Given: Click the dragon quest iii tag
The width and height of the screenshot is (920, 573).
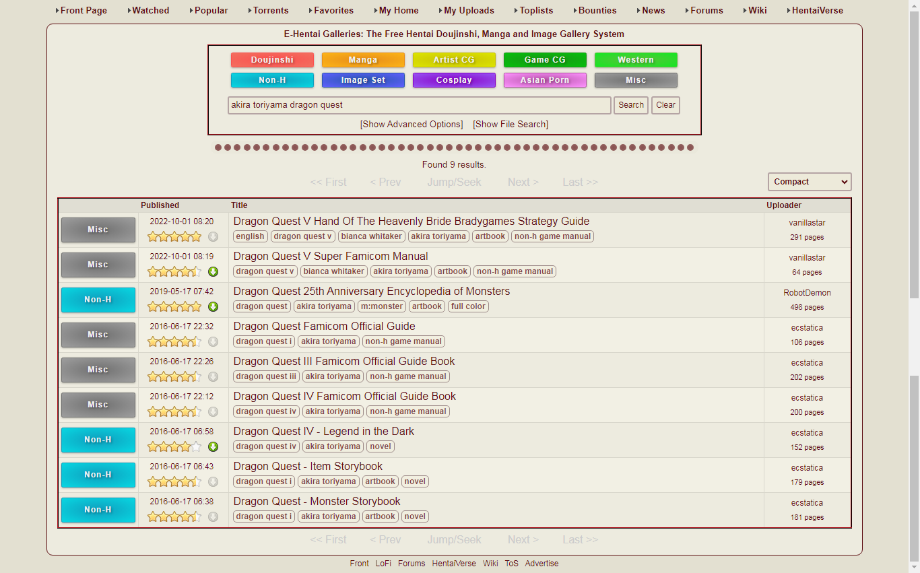Looking at the screenshot, I should pyautogui.click(x=266, y=376).
